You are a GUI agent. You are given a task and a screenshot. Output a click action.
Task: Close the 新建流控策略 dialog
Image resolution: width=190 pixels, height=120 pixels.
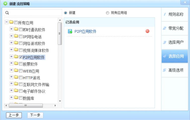[x=185, y=2]
